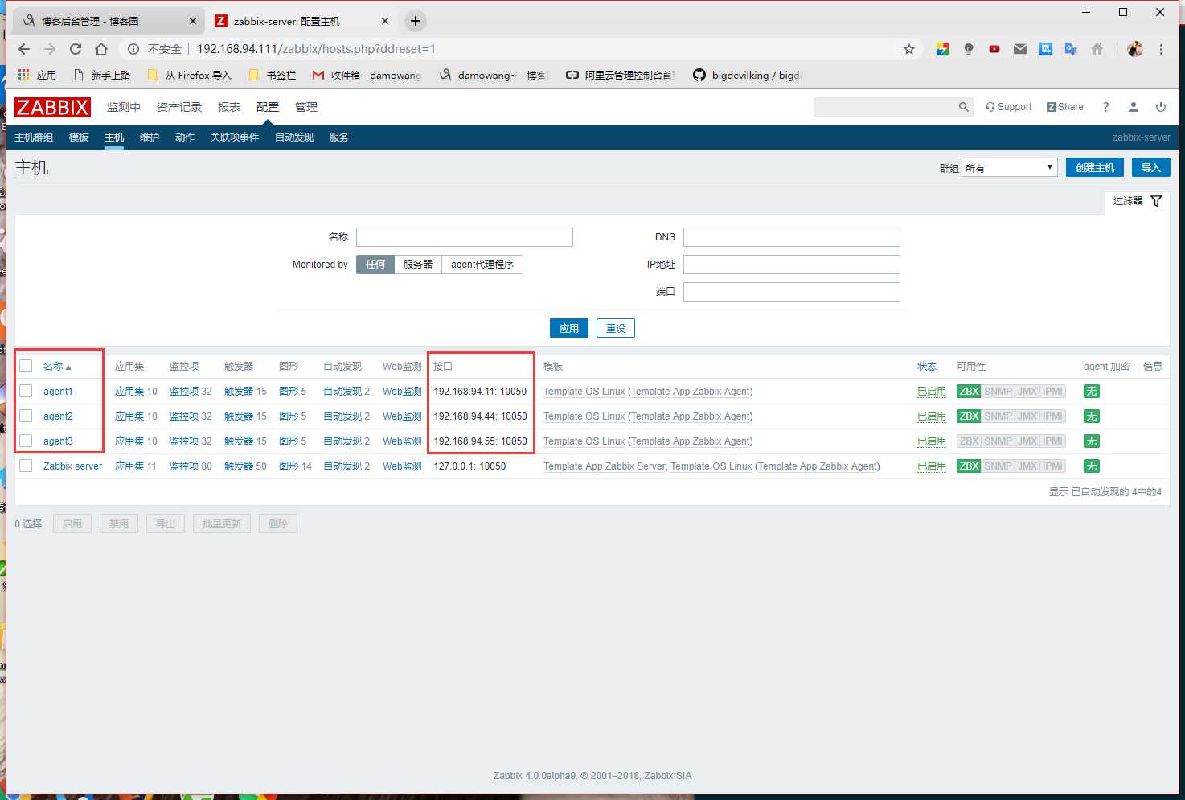Bookmark this page with the star icon
Image resolution: width=1185 pixels, height=800 pixels.
click(909, 49)
